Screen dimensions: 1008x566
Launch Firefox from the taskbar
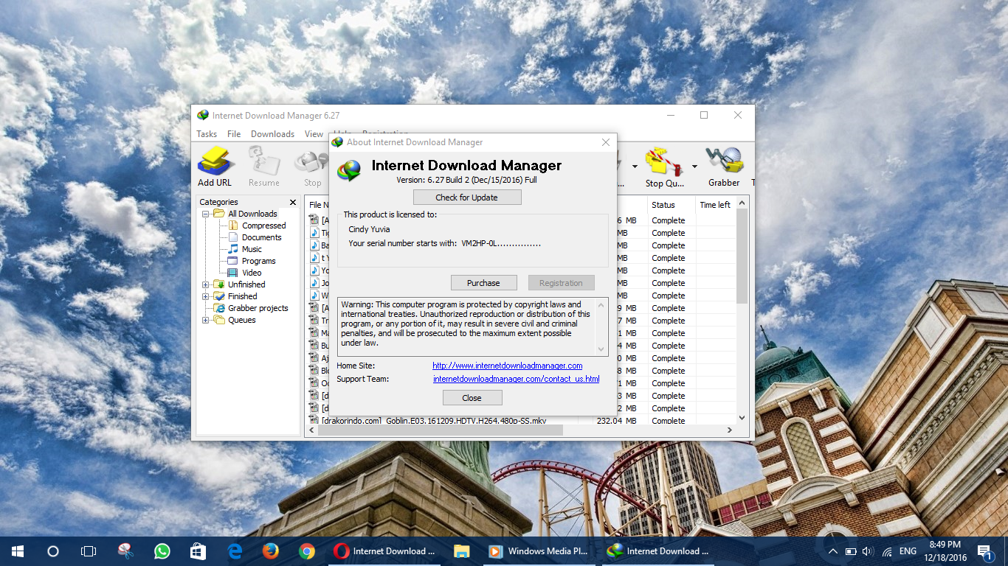click(x=271, y=551)
